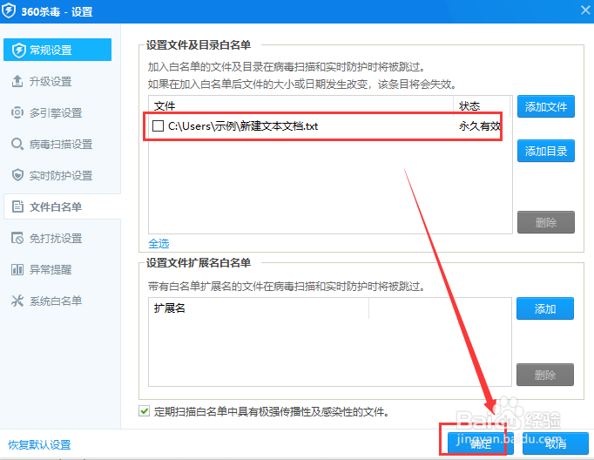Screen dimensions: 594x460
Task: Click 添加目录 button
Action: [546, 151]
